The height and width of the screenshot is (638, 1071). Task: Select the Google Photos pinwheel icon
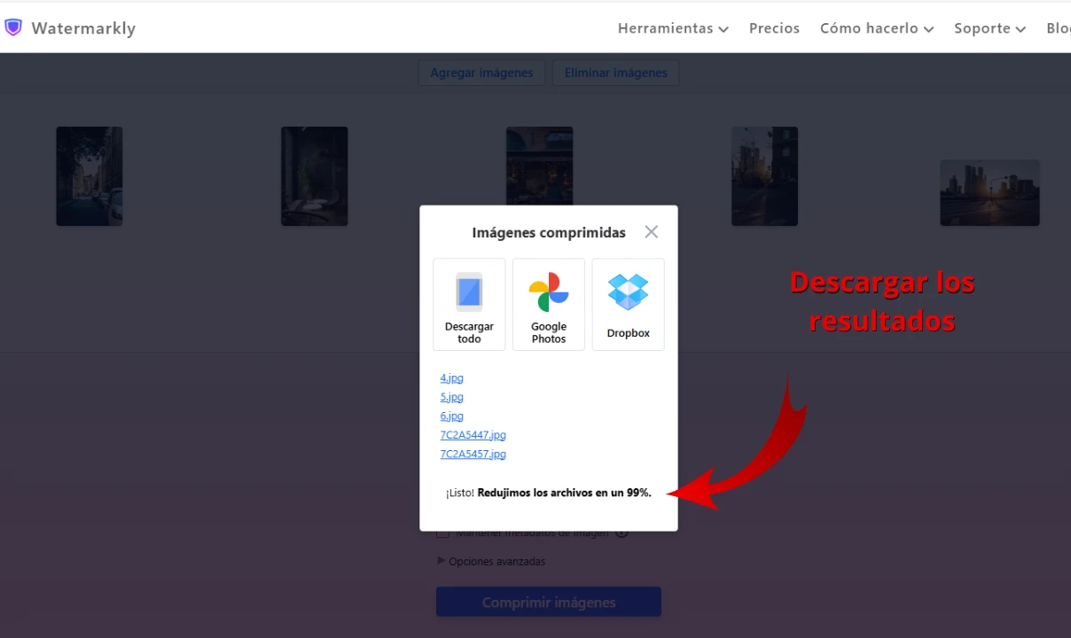(549, 292)
